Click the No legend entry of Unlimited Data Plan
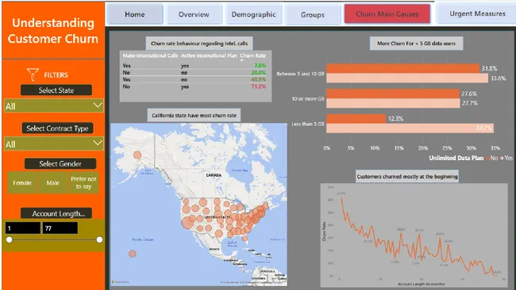The width and height of the screenshot is (516, 290). click(492, 158)
